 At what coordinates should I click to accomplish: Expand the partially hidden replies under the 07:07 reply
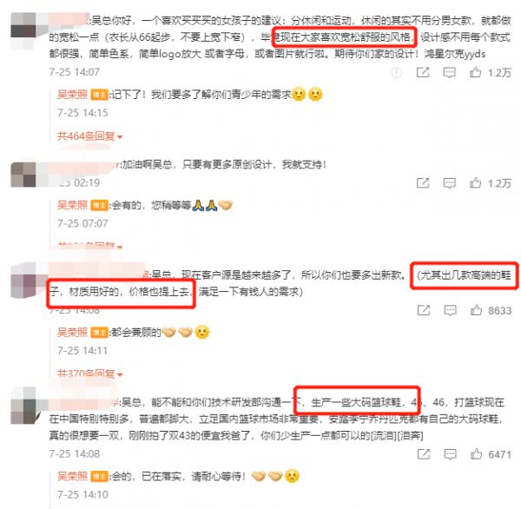click(89, 246)
